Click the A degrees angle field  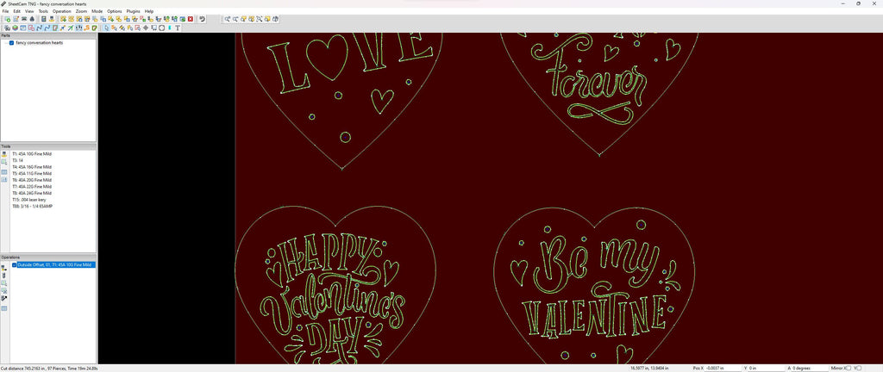(811, 368)
